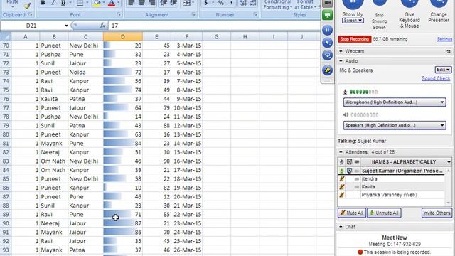Click the Insert Function fx icon
This screenshot has width=455, height=256.
pyautogui.click(x=102, y=26)
